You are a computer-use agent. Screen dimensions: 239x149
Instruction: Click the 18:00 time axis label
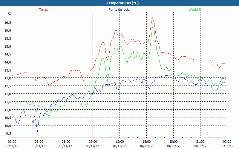pos(174,142)
